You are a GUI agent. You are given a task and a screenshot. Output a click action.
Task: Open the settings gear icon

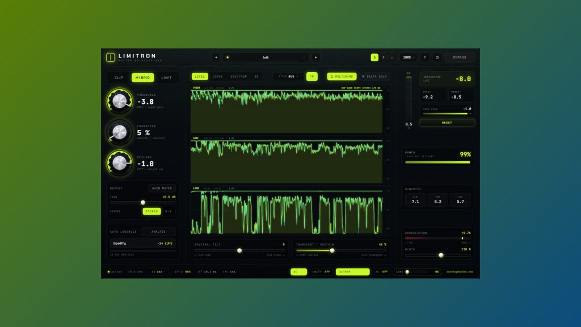click(437, 57)
